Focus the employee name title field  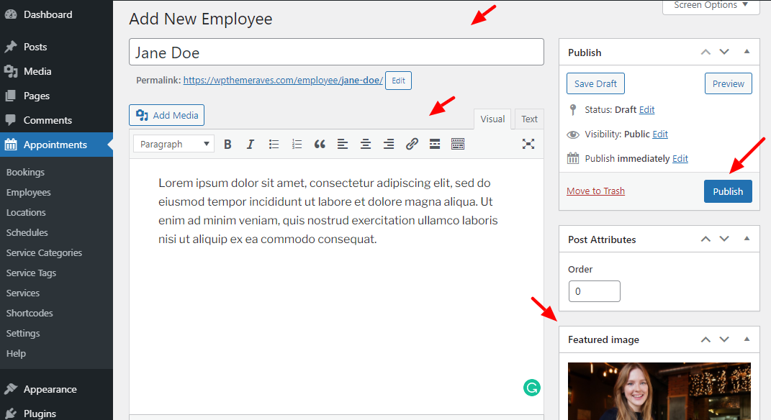[x=336, y=52]
